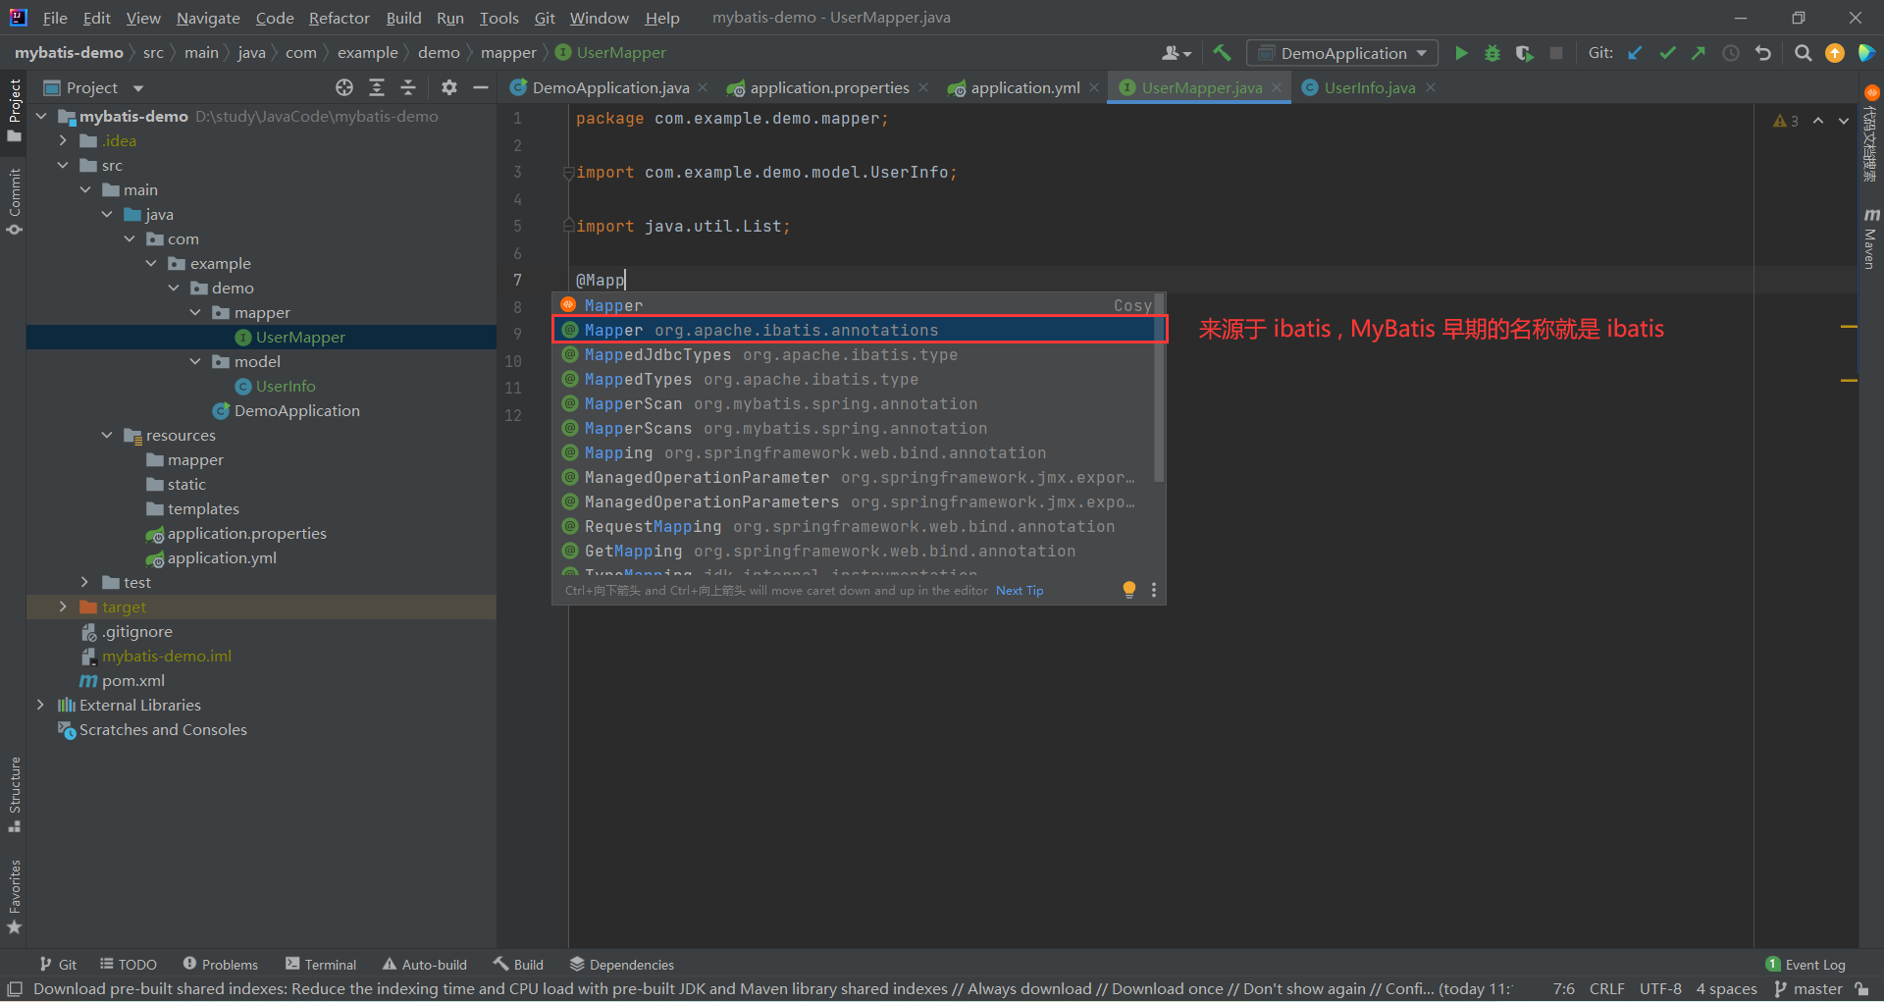Image resolution: width=1884 pixels, height=1002 pixels.
Task: Open completion popup three-dots options
Action: [x=1154, y=590]
